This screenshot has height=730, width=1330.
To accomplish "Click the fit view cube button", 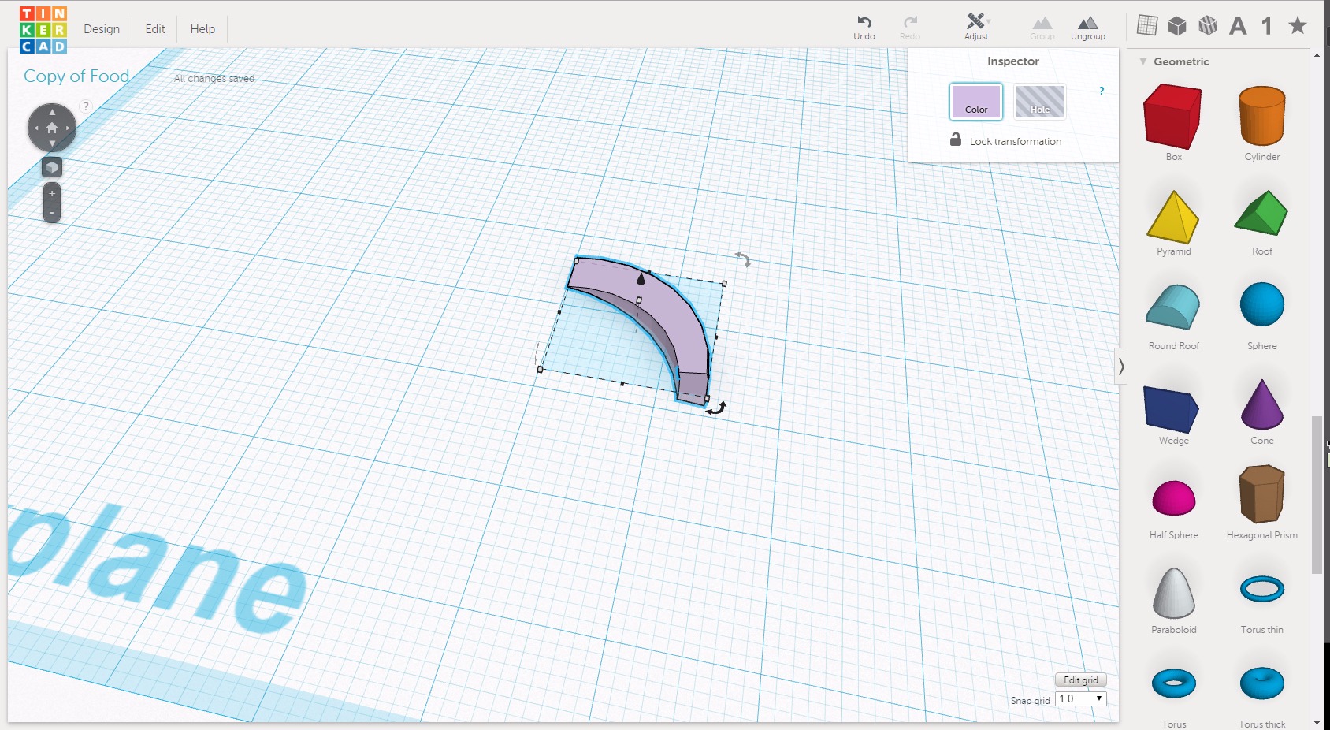I will coord(52,167).
